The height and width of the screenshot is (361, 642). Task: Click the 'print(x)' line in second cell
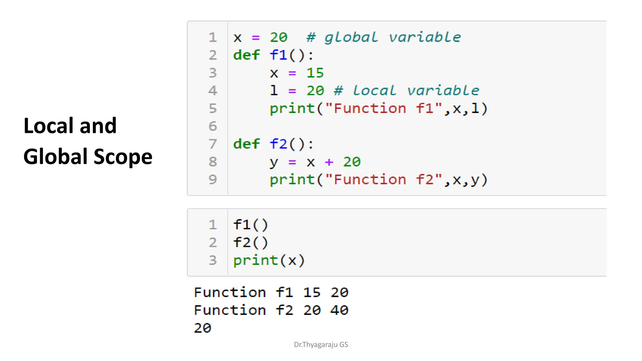click(x=269, y=260)
